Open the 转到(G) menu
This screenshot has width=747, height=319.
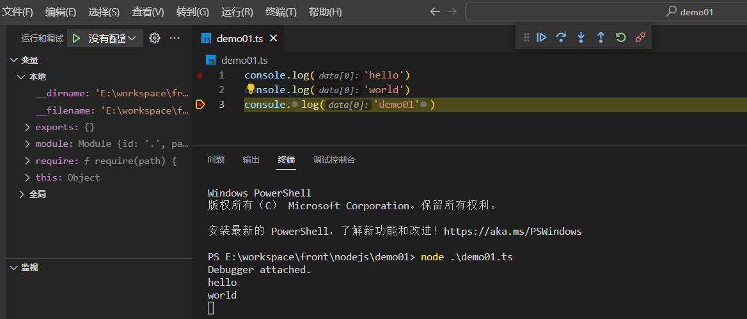pyautogui.click(x=193, y=12)
